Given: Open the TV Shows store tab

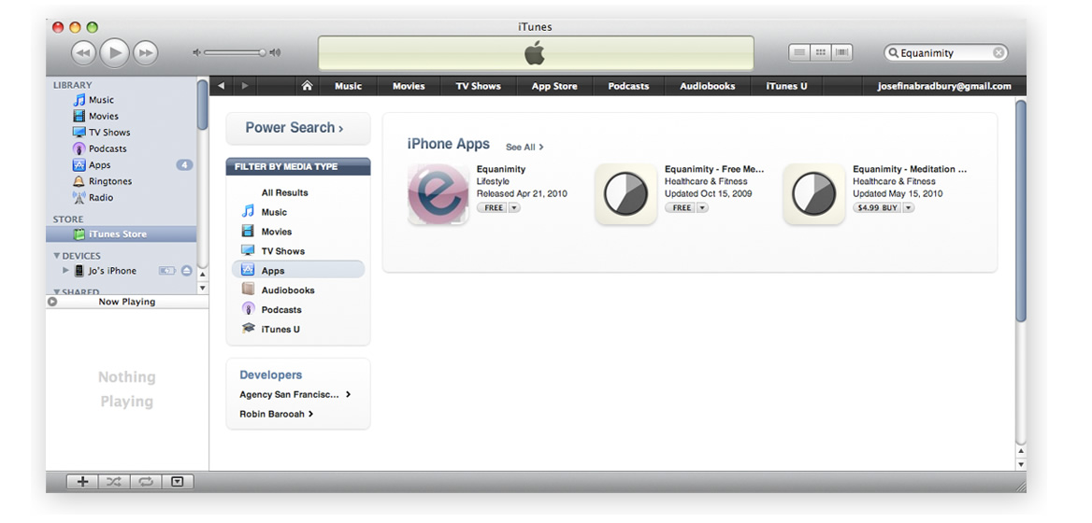Looking at the screenshot, I should (x=479, y=86).
